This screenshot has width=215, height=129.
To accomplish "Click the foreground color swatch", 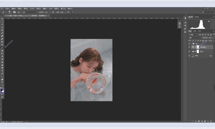I will tap(2, 90).
